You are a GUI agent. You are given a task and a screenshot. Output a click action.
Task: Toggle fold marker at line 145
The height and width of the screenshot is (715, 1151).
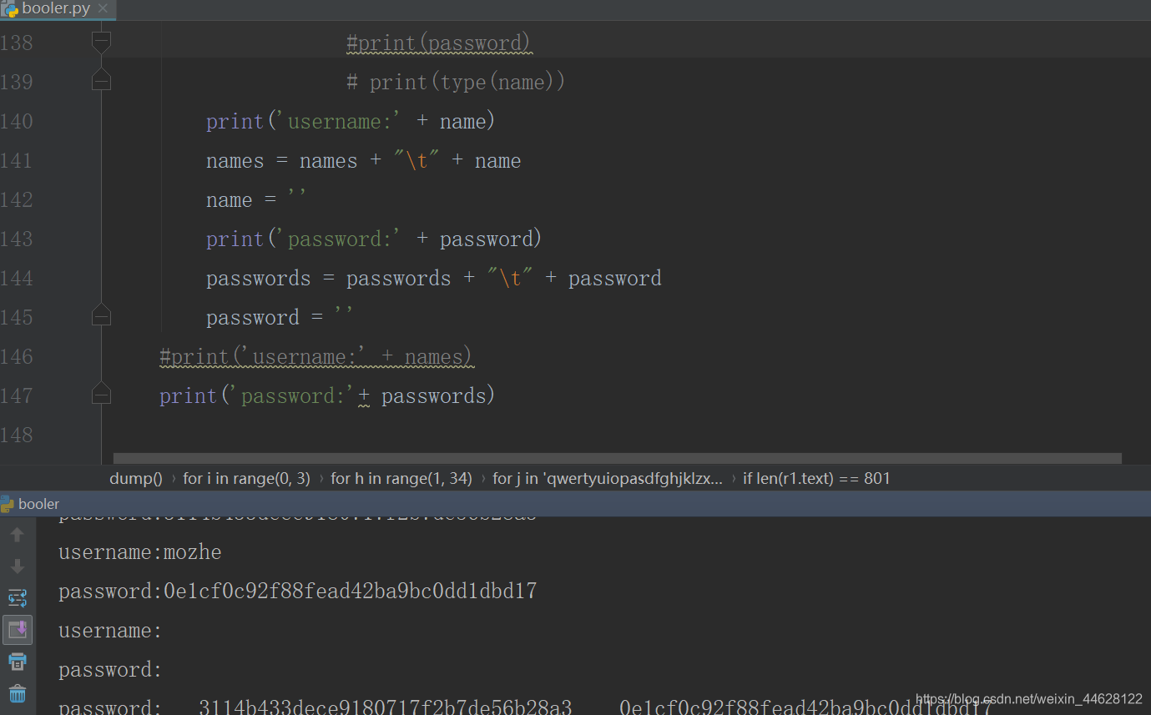(101, 316)
